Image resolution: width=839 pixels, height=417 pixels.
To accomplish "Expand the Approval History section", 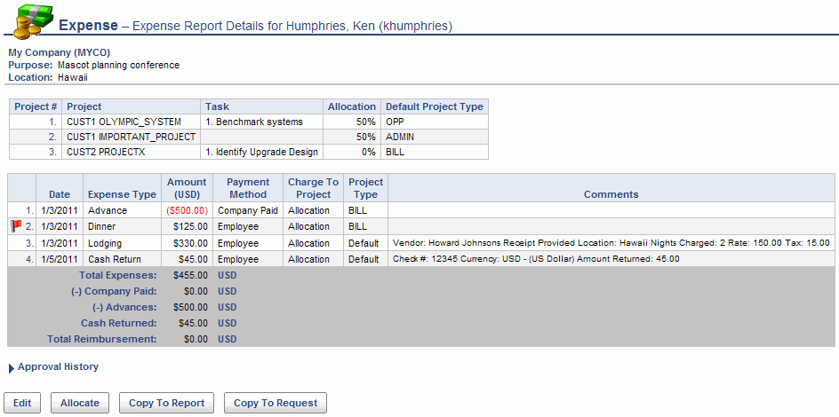I will click(x=53, y=366).
